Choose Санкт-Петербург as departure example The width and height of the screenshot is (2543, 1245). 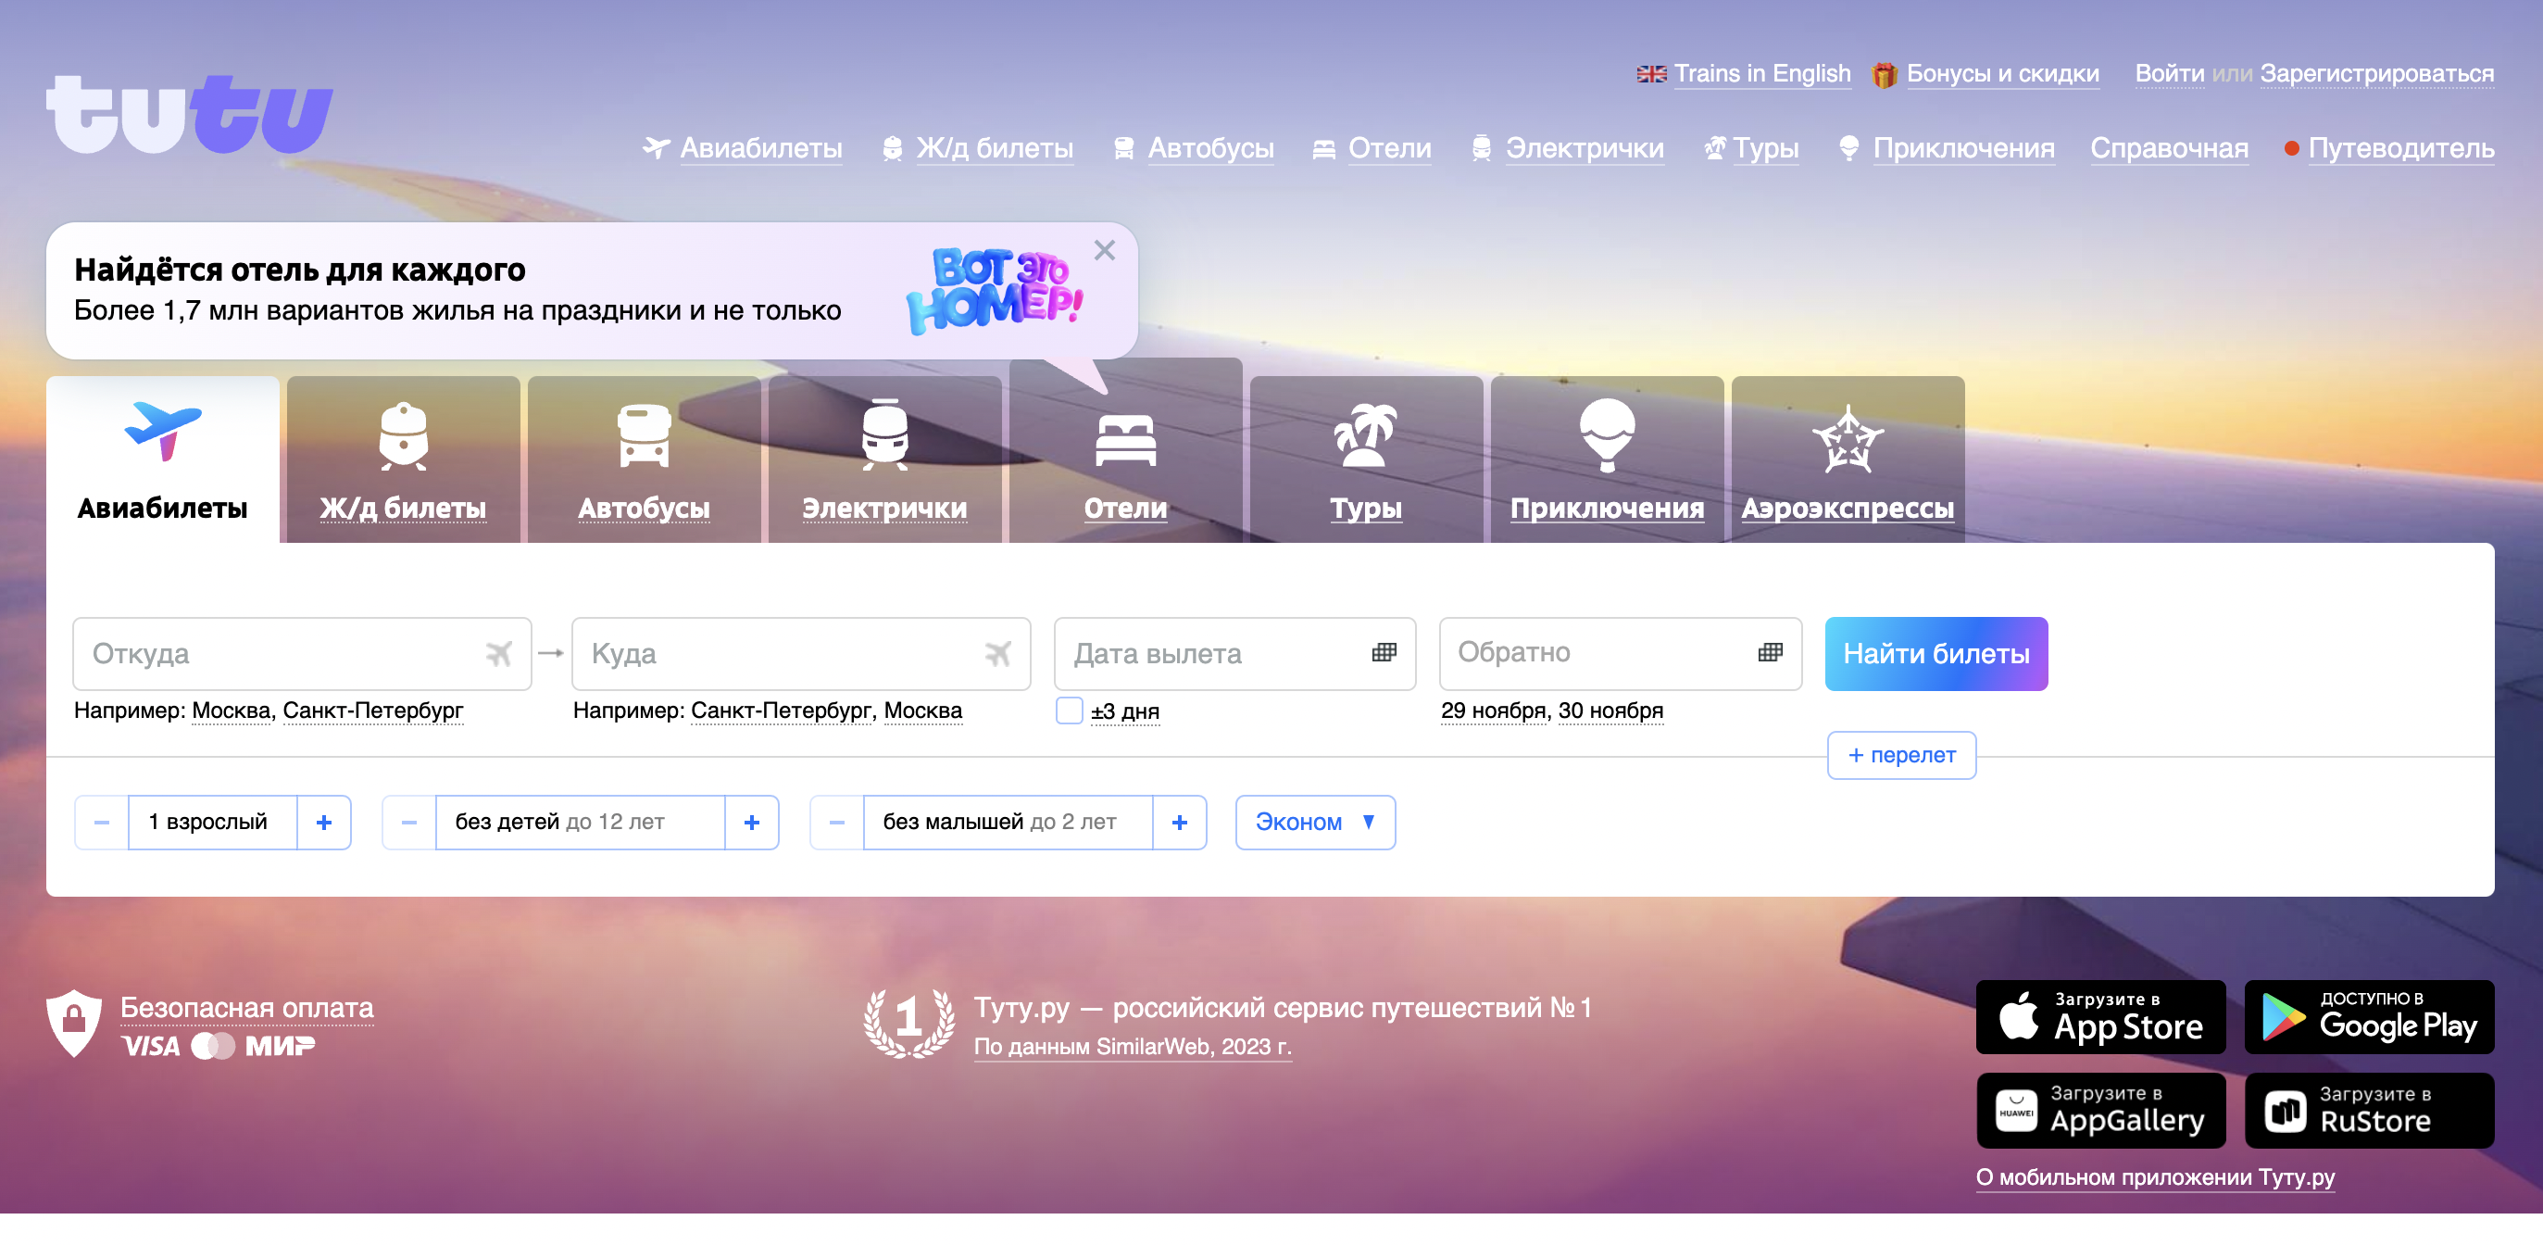pyautogui.click(x=373, y=711)
